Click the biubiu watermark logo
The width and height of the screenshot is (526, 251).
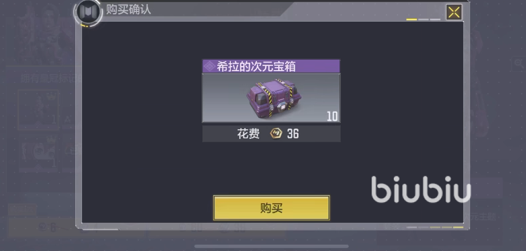(421, 190)
